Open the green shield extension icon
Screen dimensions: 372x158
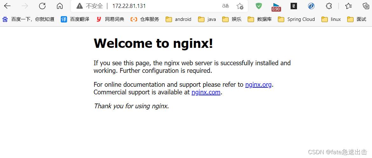coord(258,6)
